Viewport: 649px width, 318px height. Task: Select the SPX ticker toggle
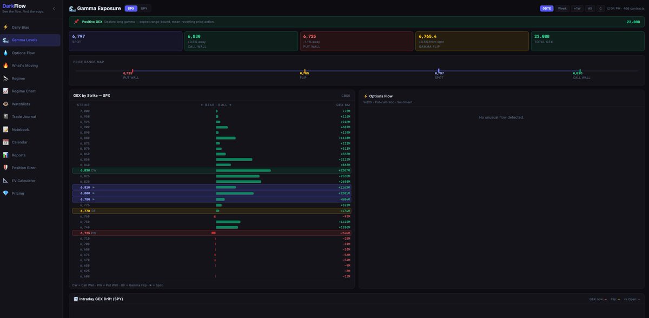tap(131, 9)
